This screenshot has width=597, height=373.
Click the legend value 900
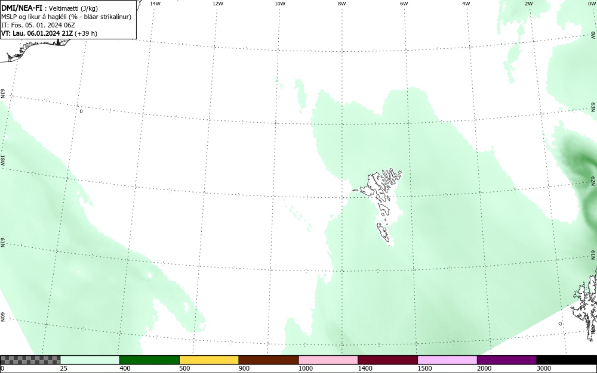[x=244, y=368]
